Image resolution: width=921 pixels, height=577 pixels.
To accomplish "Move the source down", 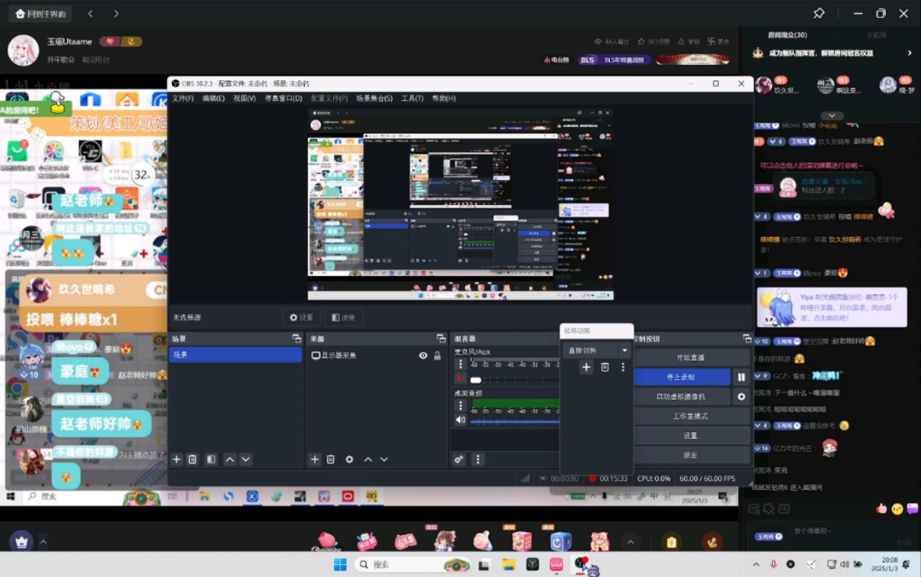I will pyautogui.click(x=384, y=459).
